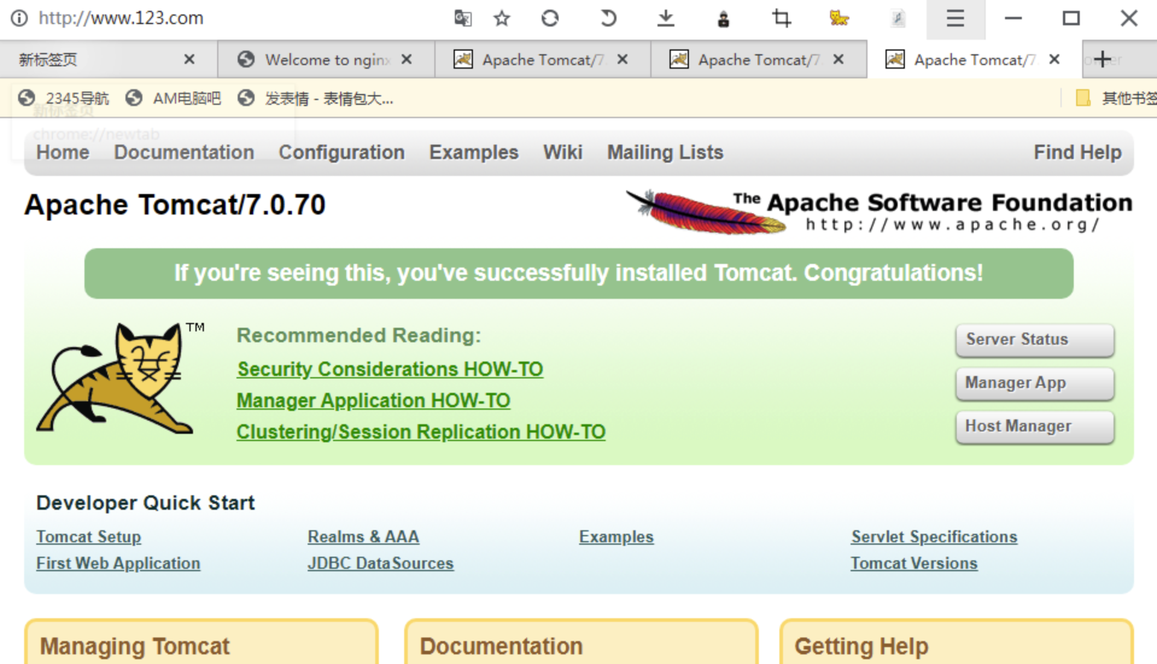This screenshot has height=664, width=1157.
Task: Click the Getting Help section heading
Action: pos(861,646)
